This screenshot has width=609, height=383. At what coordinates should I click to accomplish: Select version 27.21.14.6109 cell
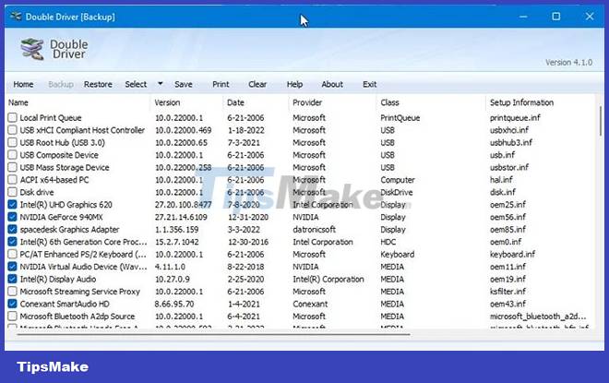(181, 217)
